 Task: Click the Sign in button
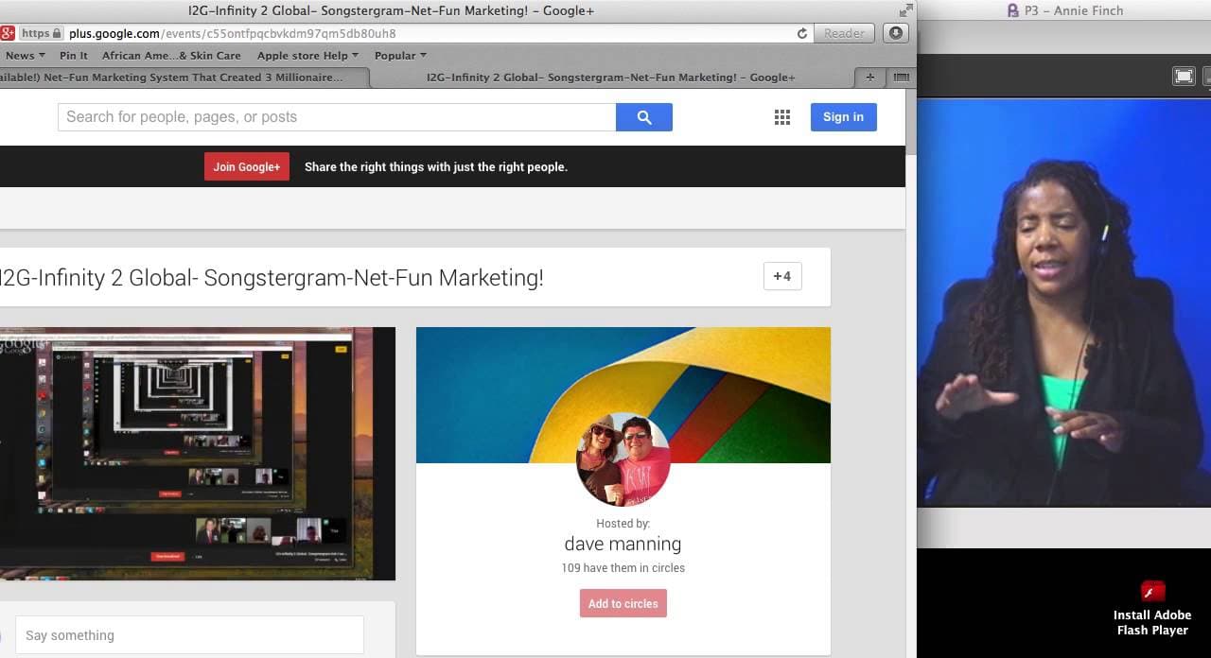tap(843, 117)
